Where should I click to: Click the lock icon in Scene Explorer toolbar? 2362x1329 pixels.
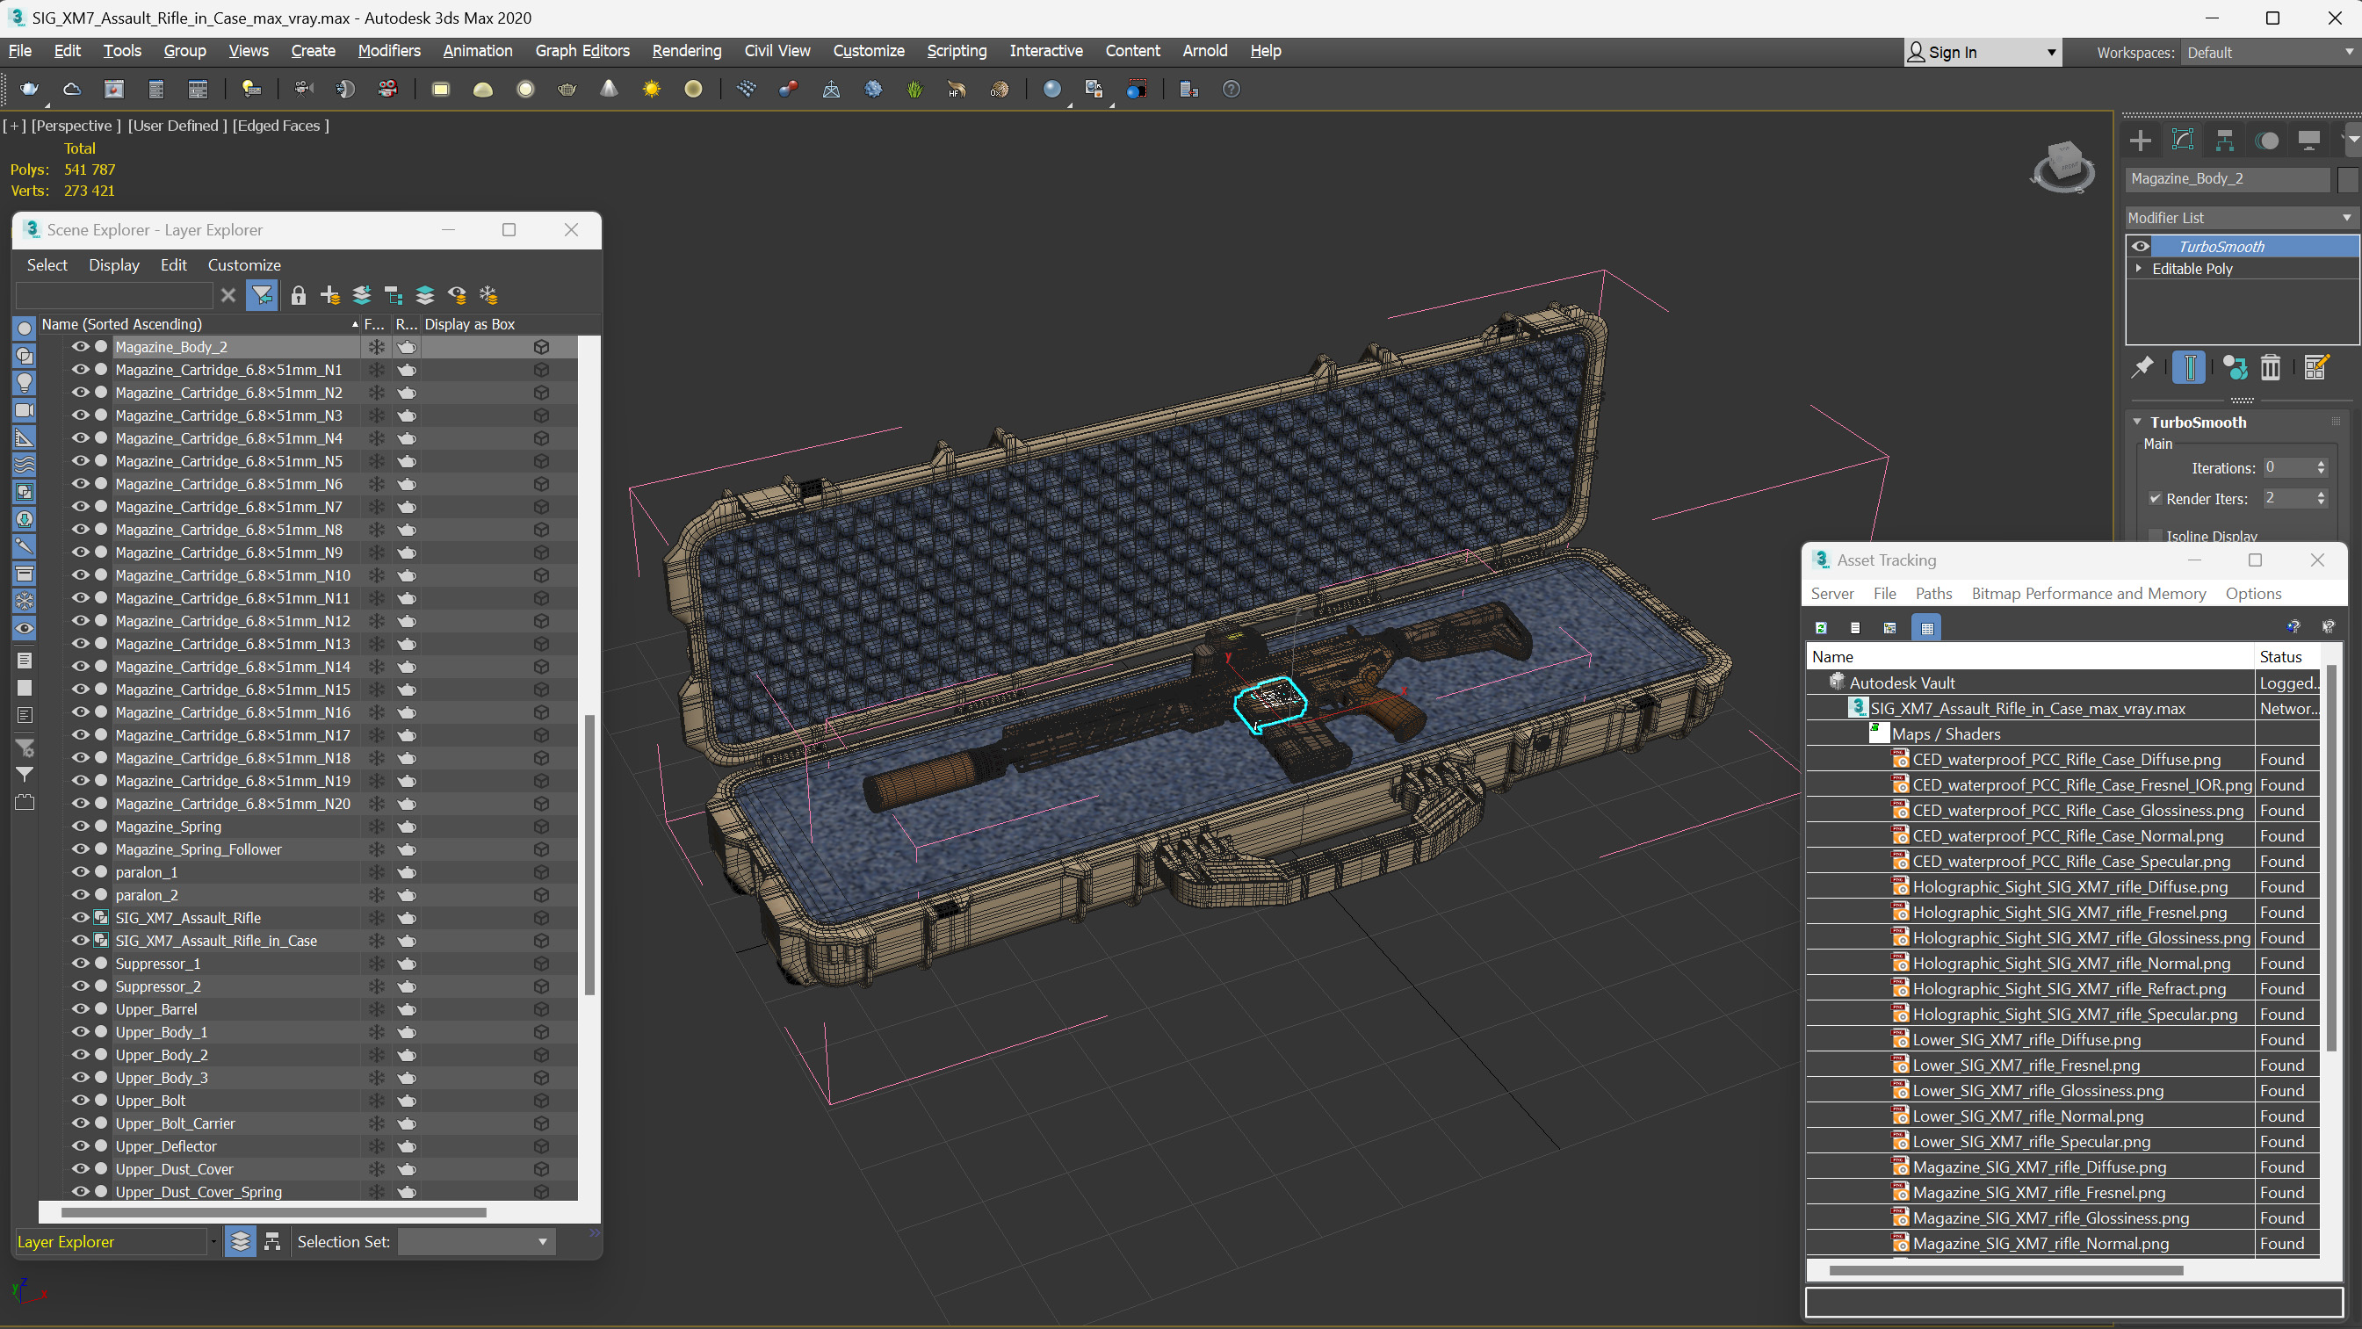(298, 295)
